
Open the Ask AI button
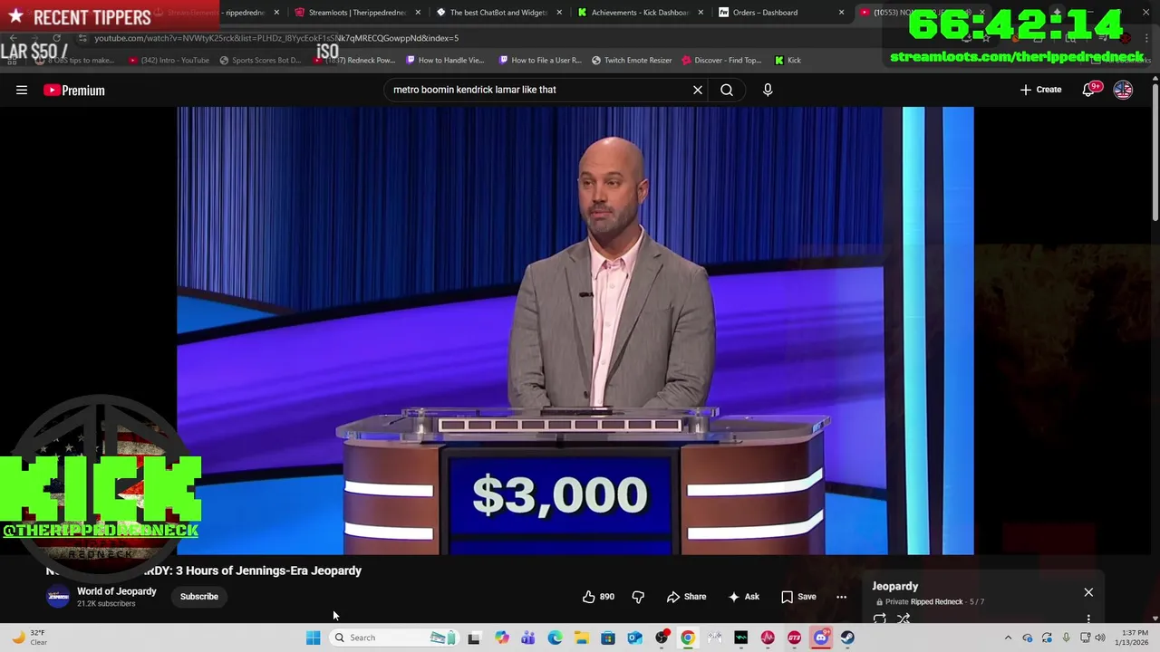[x=743, y=597]
